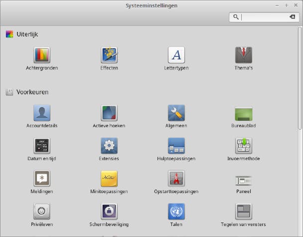Image resolution: width=303 pixels, height=237 pixels.
Task: Open the Datum en tijd icon
Action: coord(42,146)
